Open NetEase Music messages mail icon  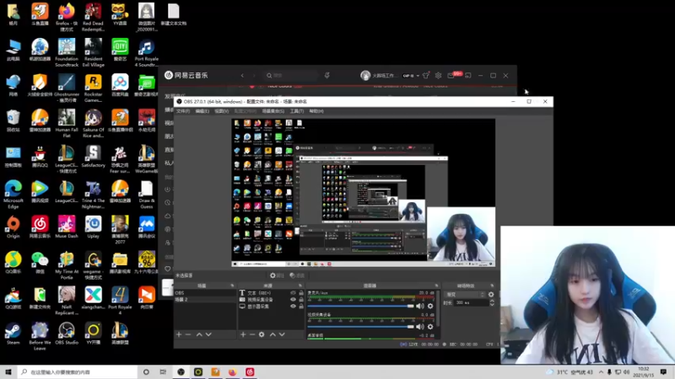(x=451, y=76)
